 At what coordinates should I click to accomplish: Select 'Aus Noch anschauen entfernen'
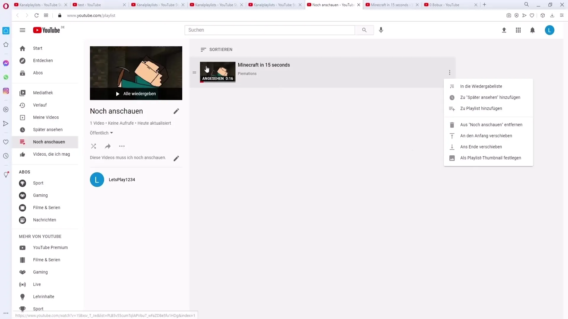491,124
